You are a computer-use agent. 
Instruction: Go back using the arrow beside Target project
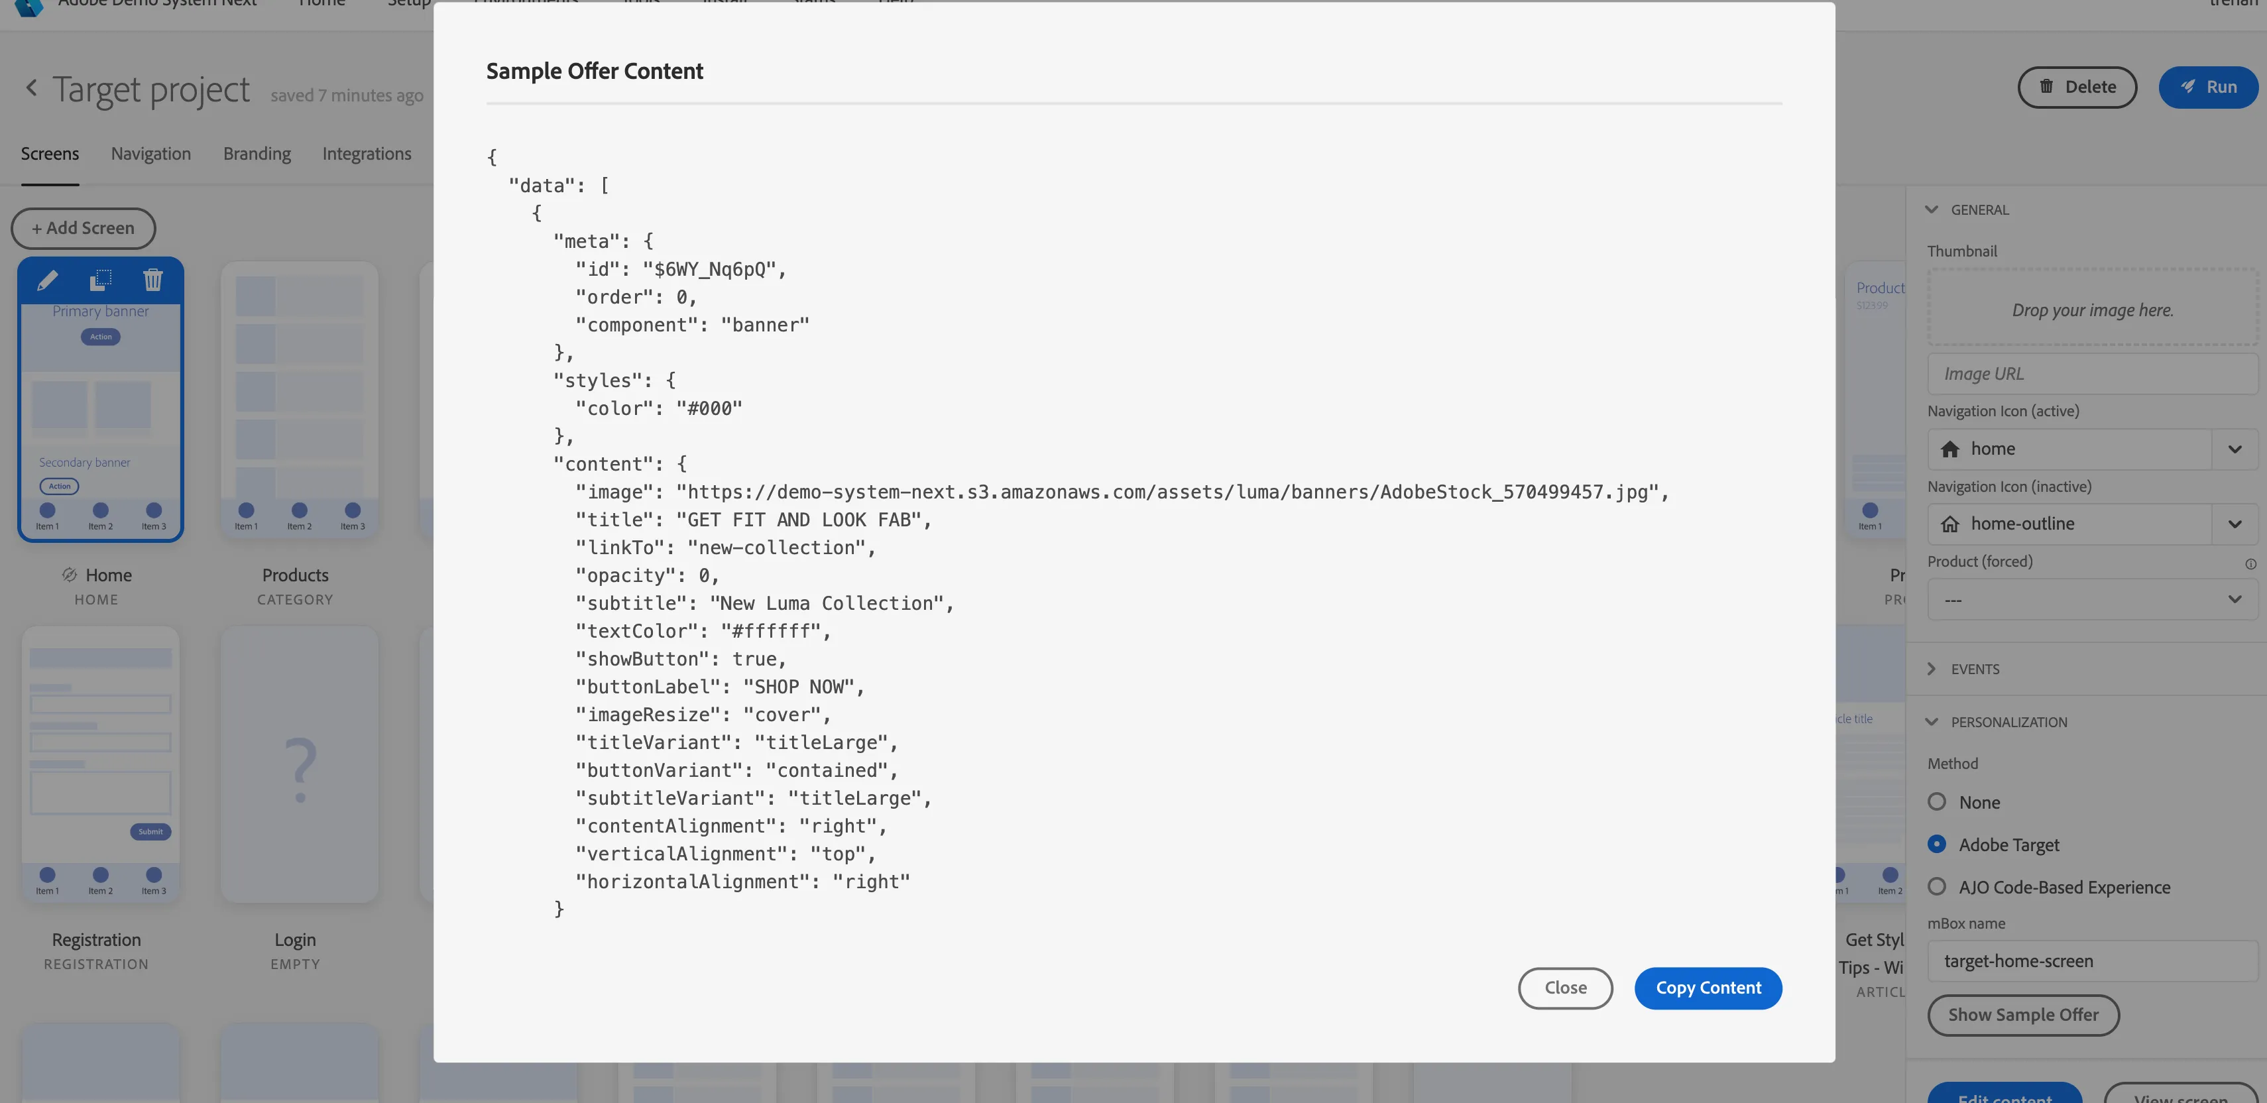click(x=32, y=88)
